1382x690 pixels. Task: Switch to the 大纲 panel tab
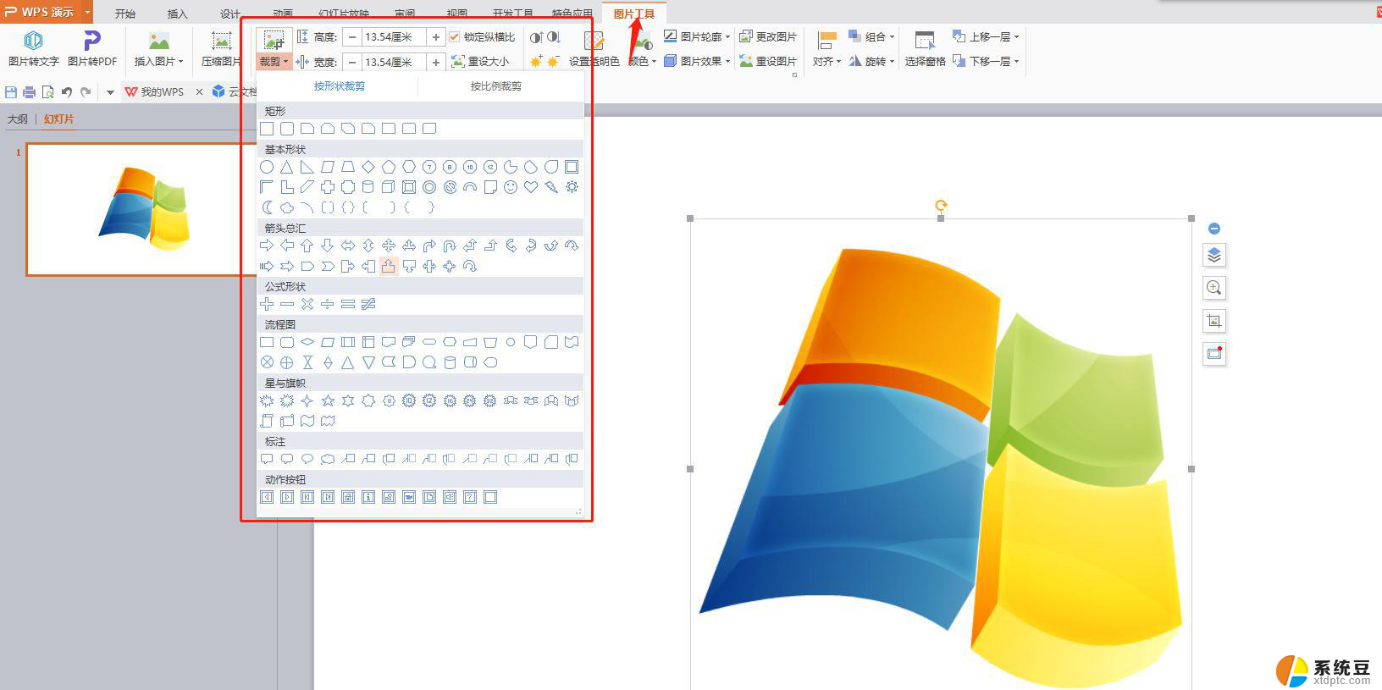pyautogui.click(x=18, y=119)
